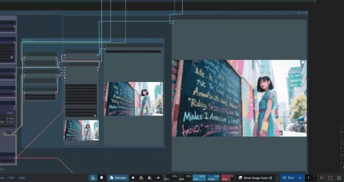
Task: Click the batch count field showing 1
Action: coord(308,178)
